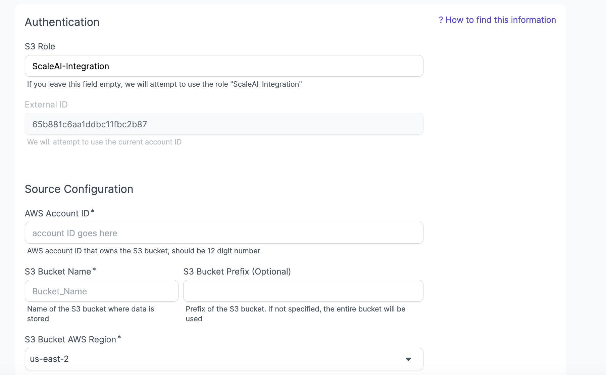Image resolution: width=606 pixels, height=375 pixels.
Task: Select the External ID field
Action: (x=224, y=124)
